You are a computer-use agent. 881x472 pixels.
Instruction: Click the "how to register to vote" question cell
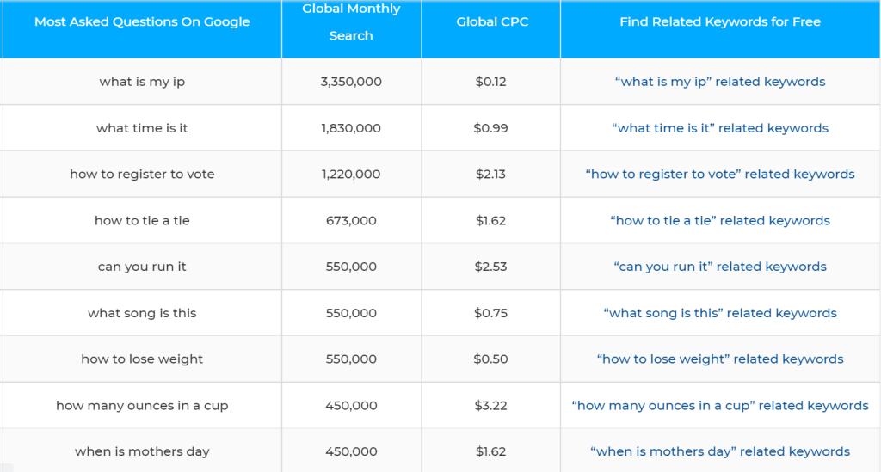[142, 175]
